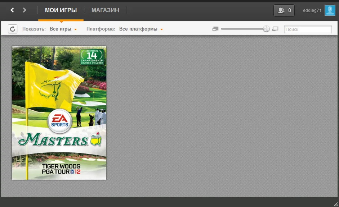The height and width of the screenshot is (207, 339).
Task: Click inside the Поиск search field
Action: click(308, 29)
